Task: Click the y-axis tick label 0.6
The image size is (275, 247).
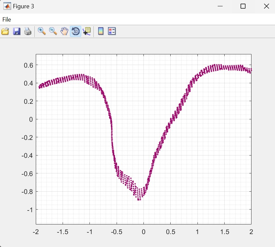Action: (28, 65)
